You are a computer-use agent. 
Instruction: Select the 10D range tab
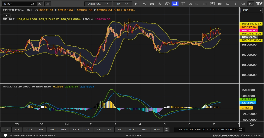(29, 130)
